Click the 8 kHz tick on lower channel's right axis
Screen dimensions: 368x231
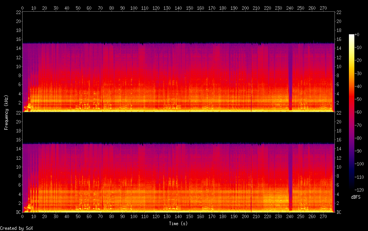[338, 176]
